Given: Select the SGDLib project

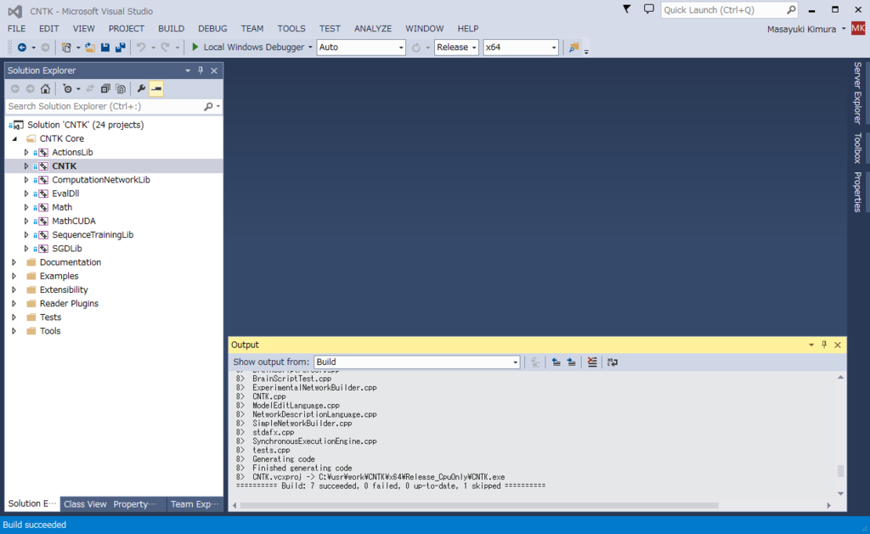Looking at the screenshot, I should [66, 249].
